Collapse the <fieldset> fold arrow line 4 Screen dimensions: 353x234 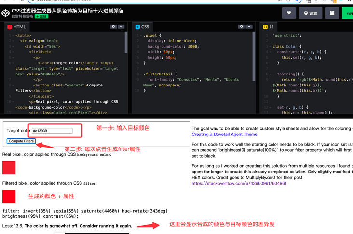pyautogui.click(x=13, y=52)
